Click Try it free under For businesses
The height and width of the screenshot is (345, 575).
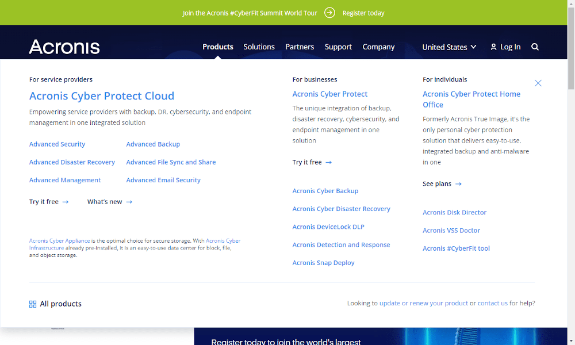tap(312, 162)
